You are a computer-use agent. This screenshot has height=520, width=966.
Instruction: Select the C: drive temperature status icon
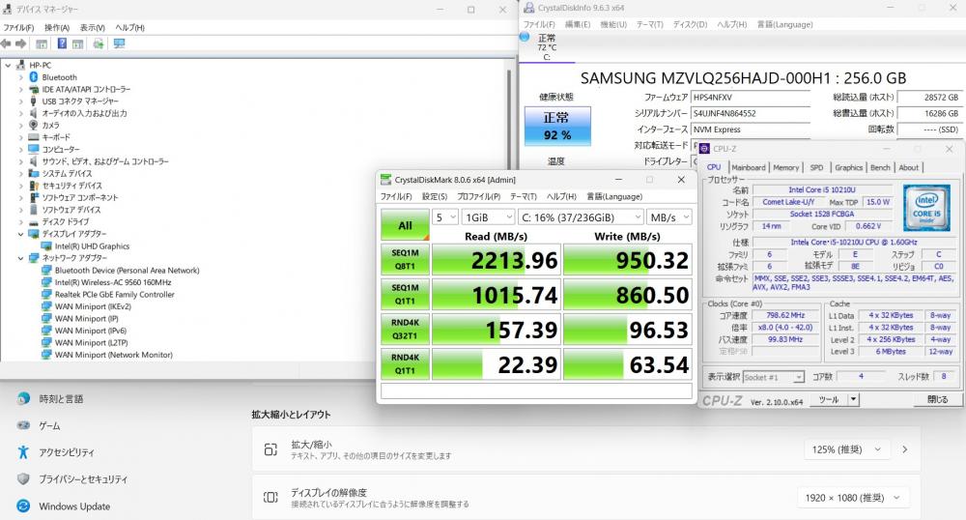tap(525, 37)
